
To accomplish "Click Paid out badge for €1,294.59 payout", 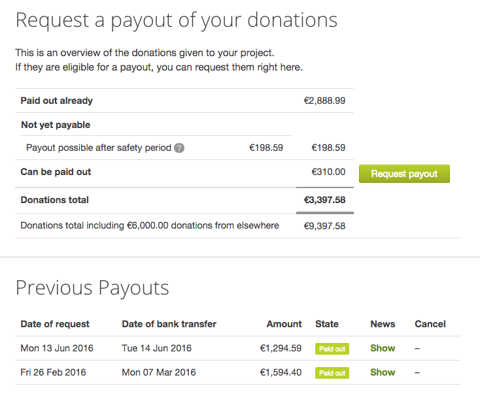I will 332,349.
